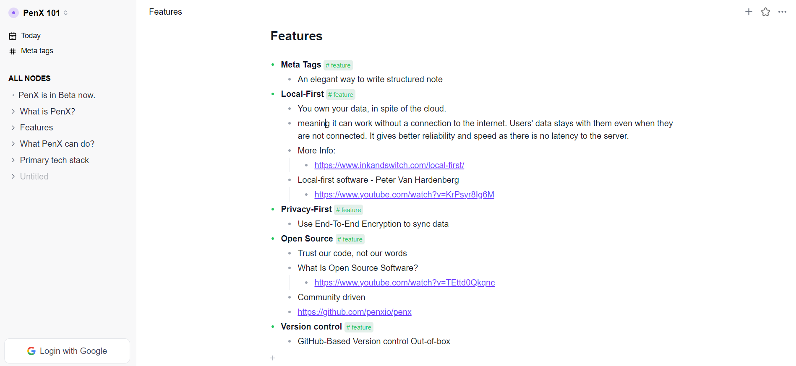Add a new node with bottom plus
The width and height of the screenshot is (796, 366).
click(x=273, y=358)
